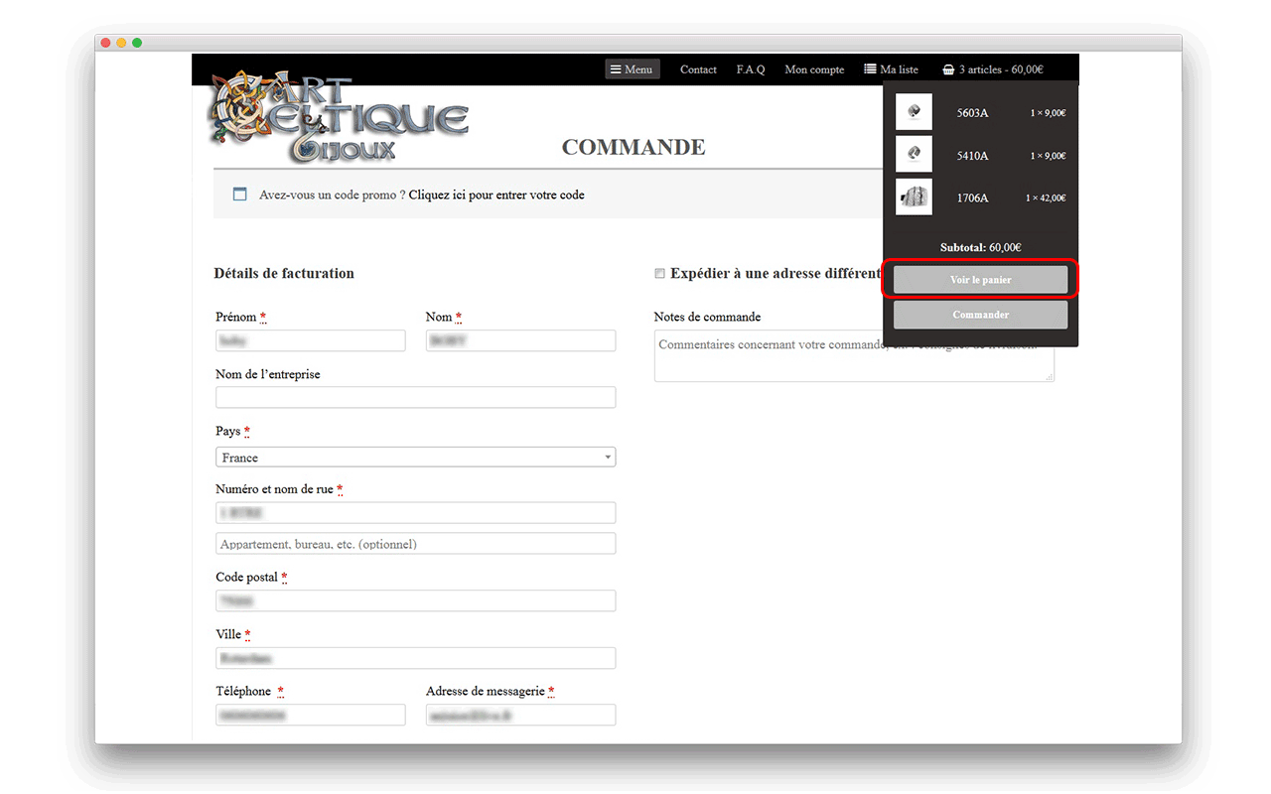Image resolution: width=1271 pixels, height=794 pixels.
Task: Focus the Nom de l'entreprise field
Action: 415,398
